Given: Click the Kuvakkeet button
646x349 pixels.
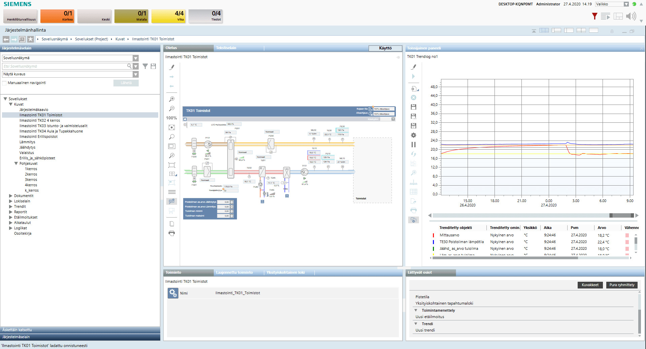Looking at the screenshot, I should point(590,285).
